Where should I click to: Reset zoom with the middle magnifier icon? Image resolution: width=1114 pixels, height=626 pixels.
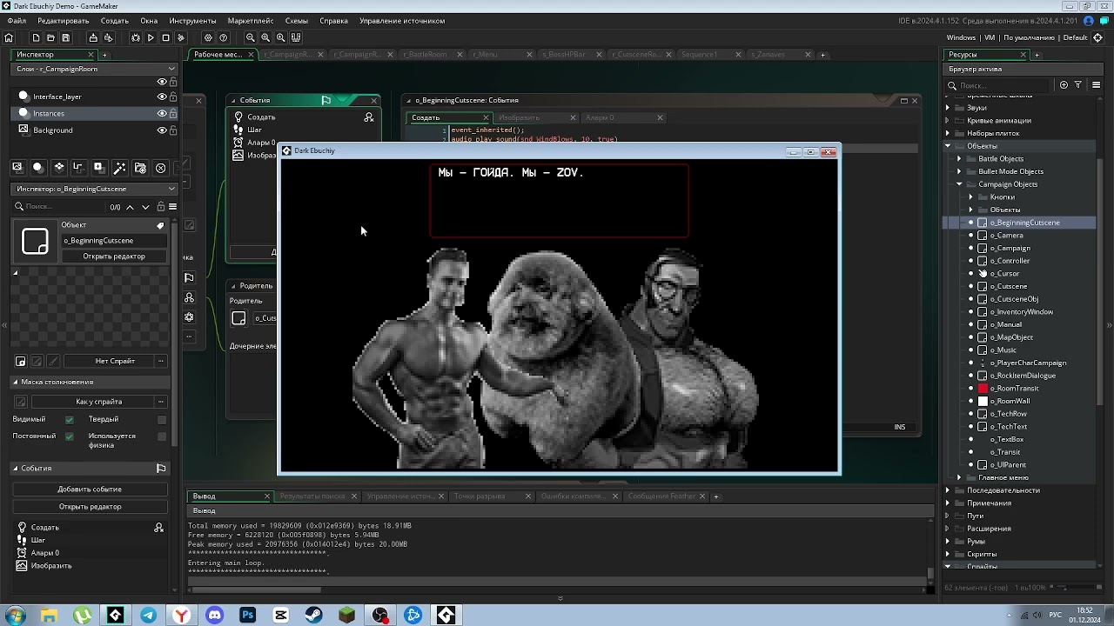click(x=265, y=37)
